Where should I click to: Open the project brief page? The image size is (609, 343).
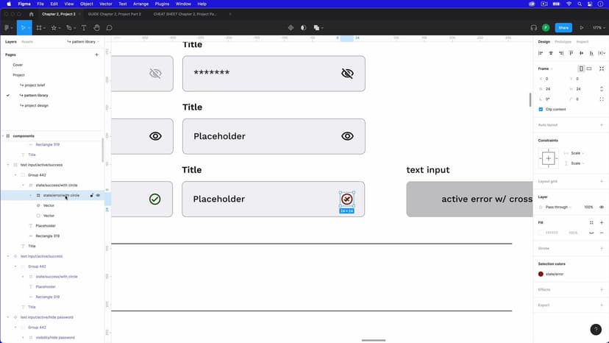(34, 85)
